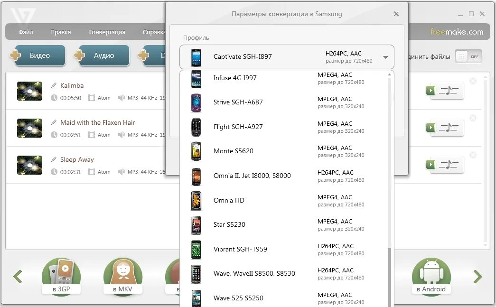
Task: Open the 3GP conversion format
Action: pyautogui.click(x=61, y=276)
